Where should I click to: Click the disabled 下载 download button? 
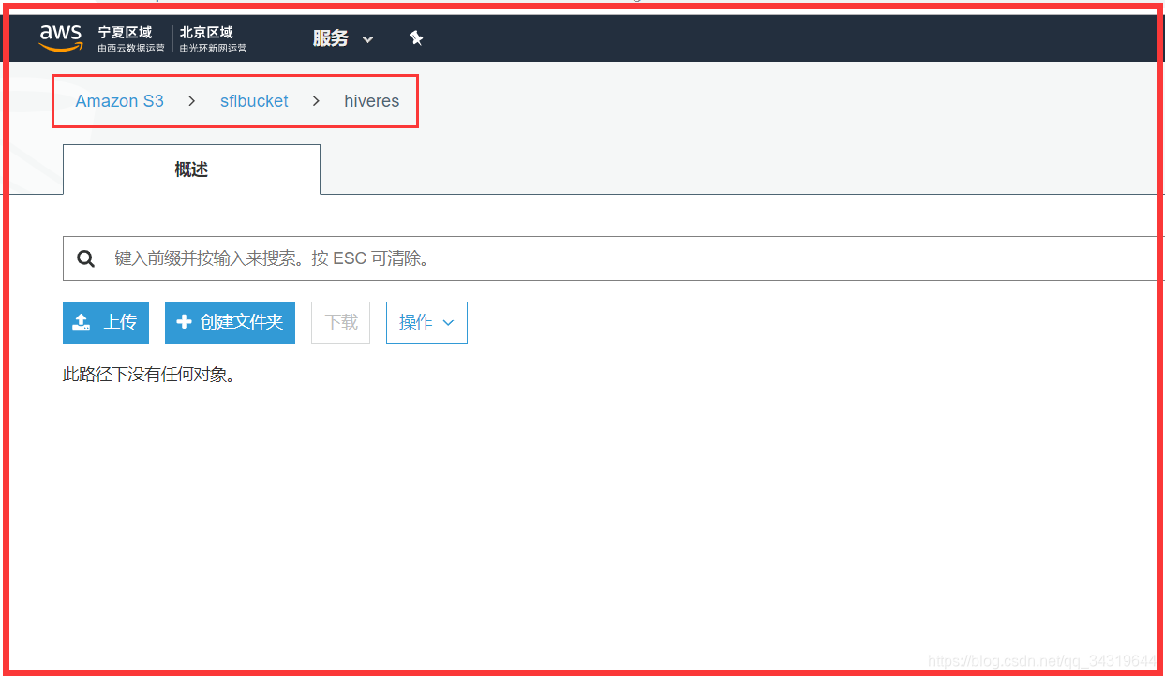pos(341,322)
